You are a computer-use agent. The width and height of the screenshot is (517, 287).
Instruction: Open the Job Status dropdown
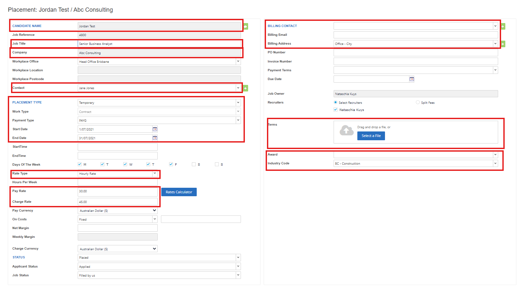[x=238, y=275]
